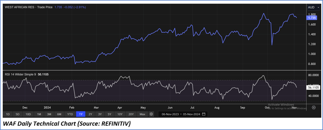Select the Max time range
Screen dimensions: 323x130
click(142, 114)
